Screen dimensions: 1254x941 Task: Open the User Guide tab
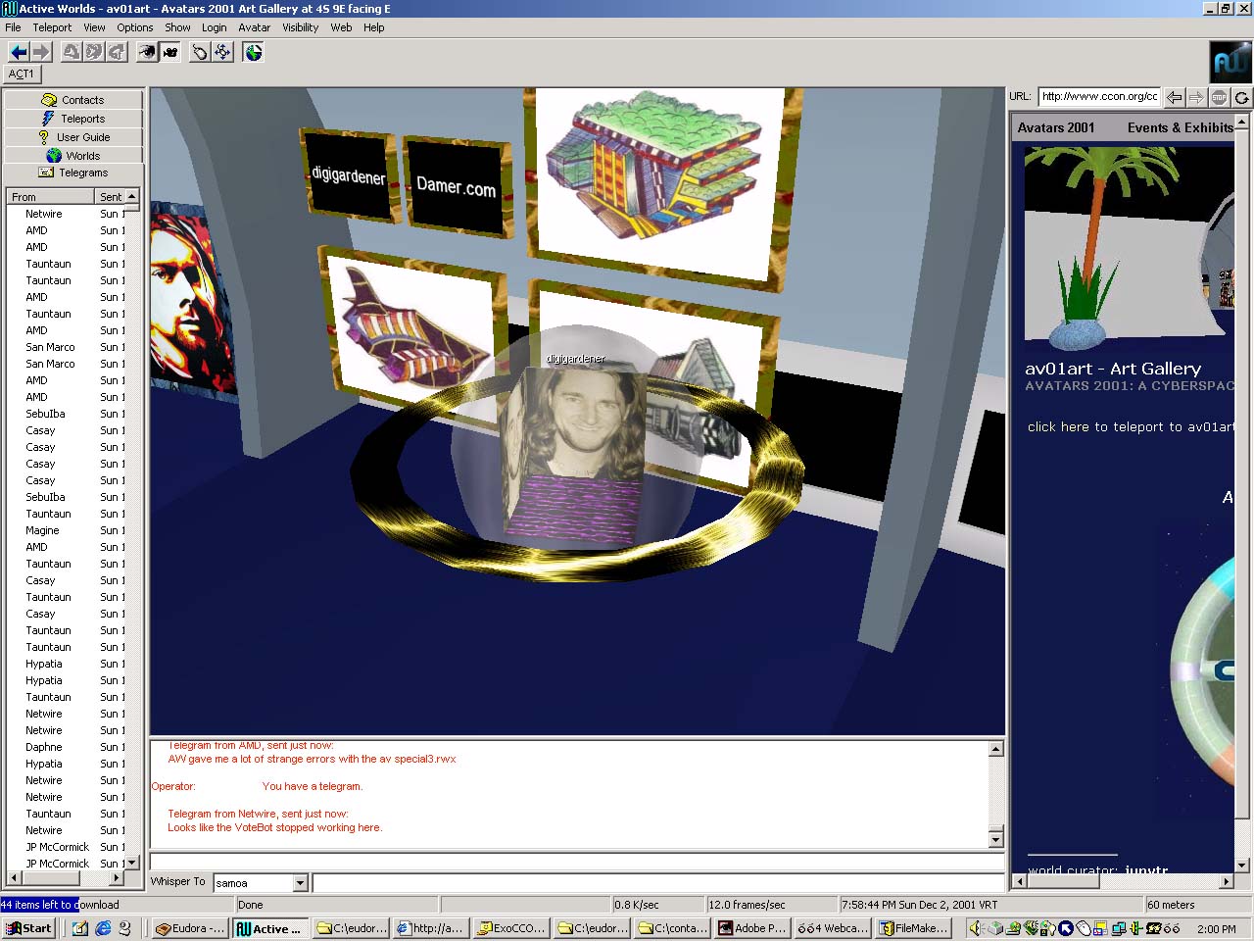pos(73,137)
